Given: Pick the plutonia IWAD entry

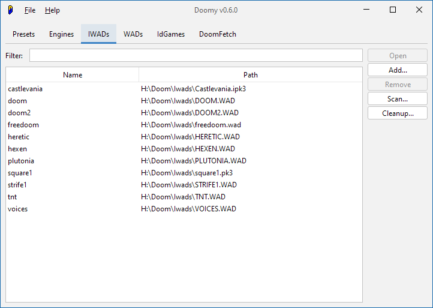Looking at the screenshot, I should tap(21, 161).
